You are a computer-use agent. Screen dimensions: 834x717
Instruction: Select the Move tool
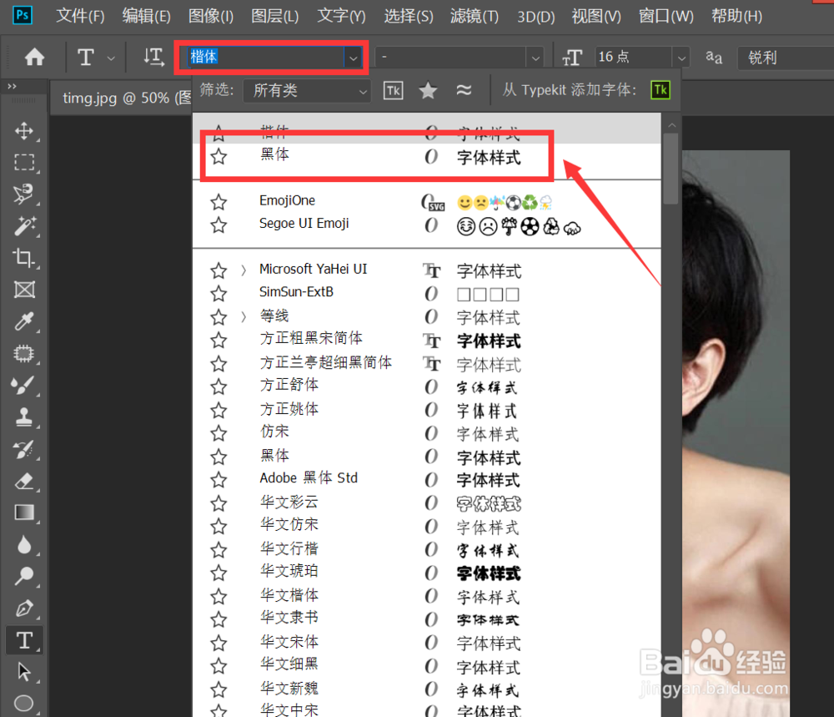point(24,131)
